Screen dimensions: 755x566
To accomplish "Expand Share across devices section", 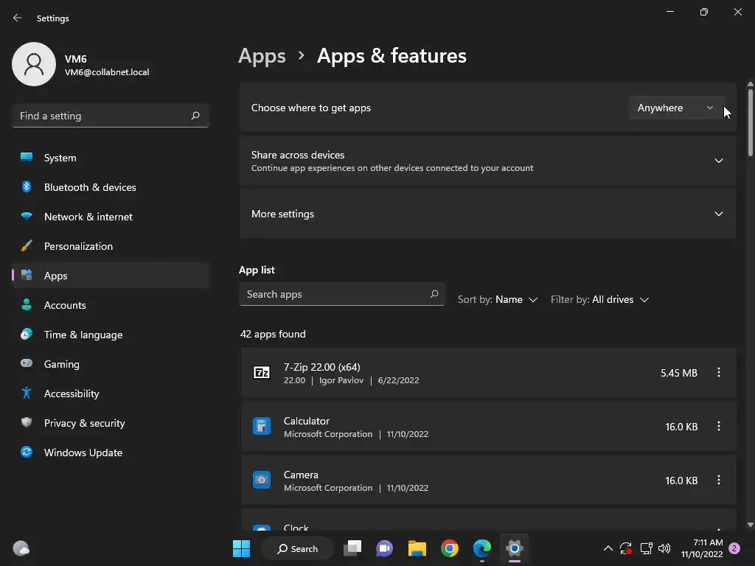I will point(488,161).
